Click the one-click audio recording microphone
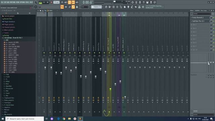The width and height of the screenshot is (215, 121). point(140,2)
